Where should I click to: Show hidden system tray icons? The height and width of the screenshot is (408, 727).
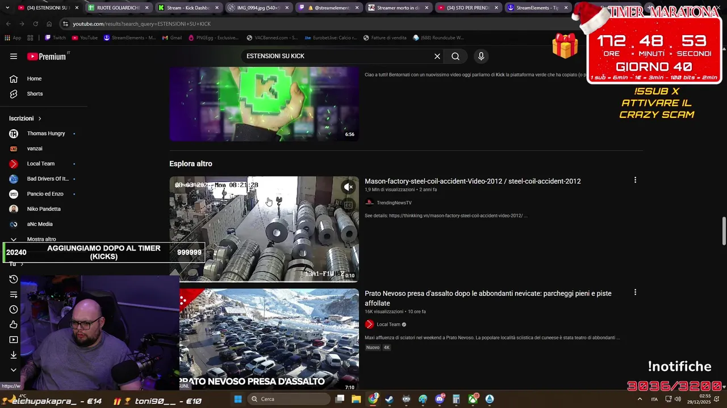pos(640,399)
